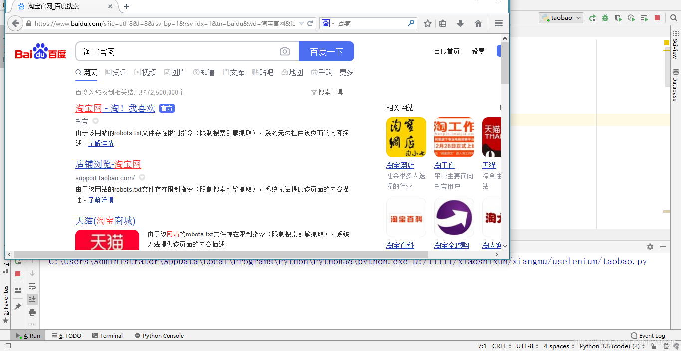Open a new Firefox tab with plus
The image size is (681, 351).
click(127, 6)
